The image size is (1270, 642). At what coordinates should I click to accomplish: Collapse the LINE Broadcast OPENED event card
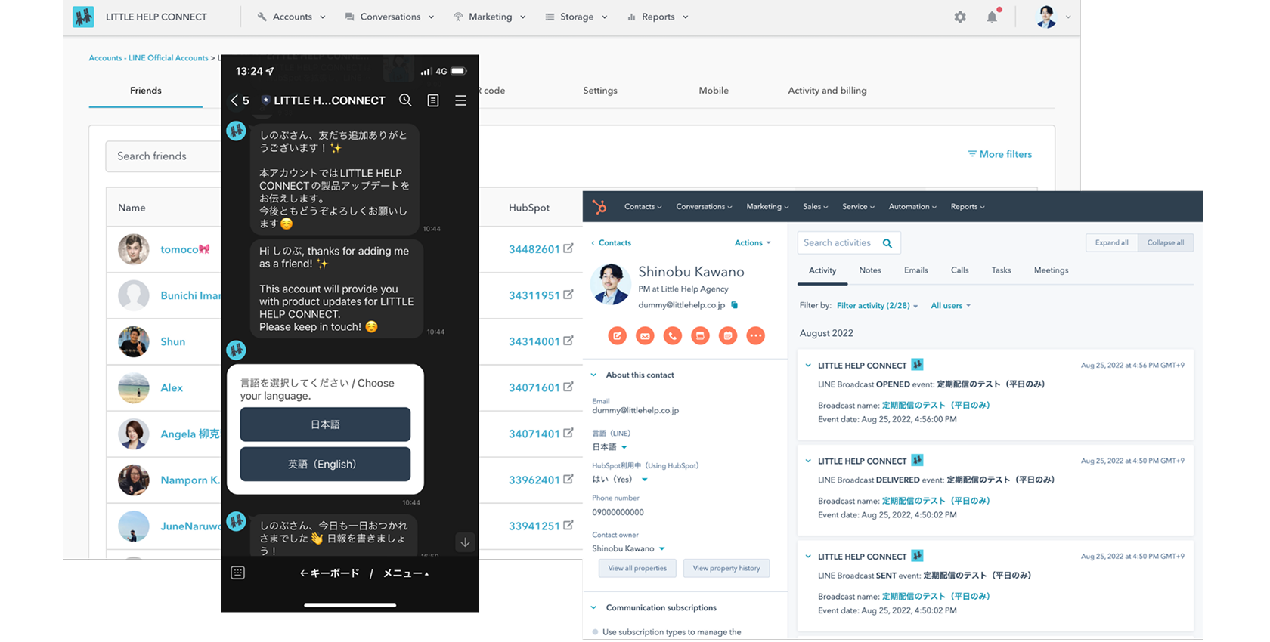(x=808, y=366)
